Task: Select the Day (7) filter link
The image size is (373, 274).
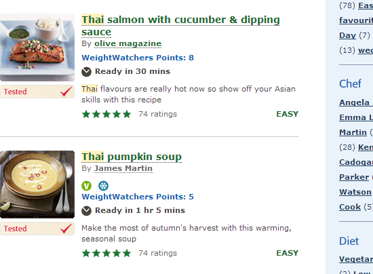Action: pos(347,35)
